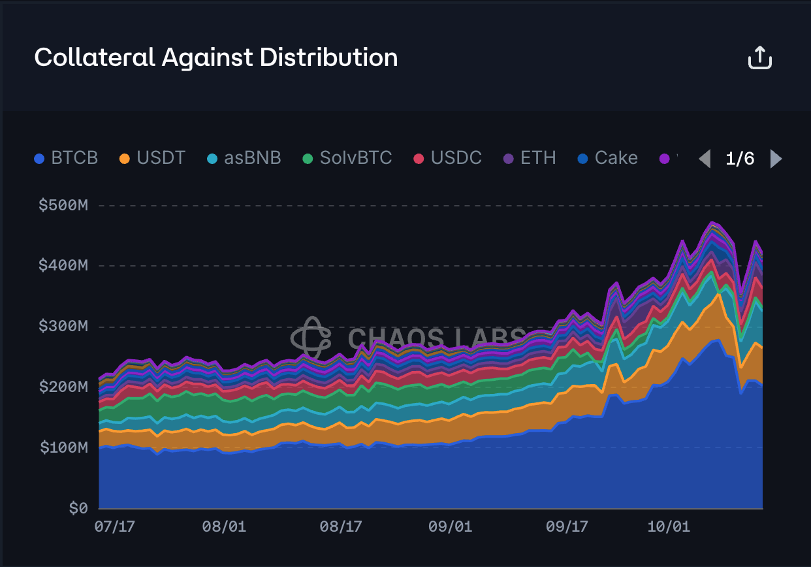
Task: Click the teal asBNB legend dot
Action: (x=211, y=159)
